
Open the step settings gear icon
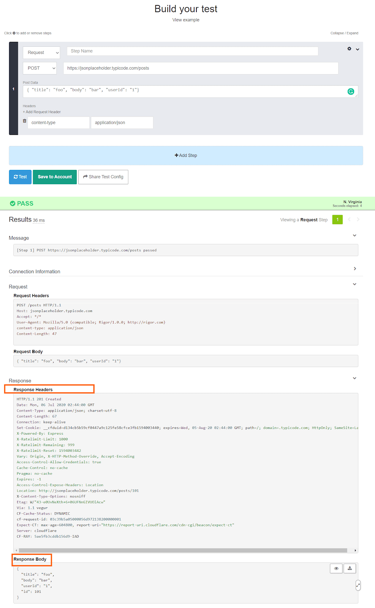tap(349, 49)
